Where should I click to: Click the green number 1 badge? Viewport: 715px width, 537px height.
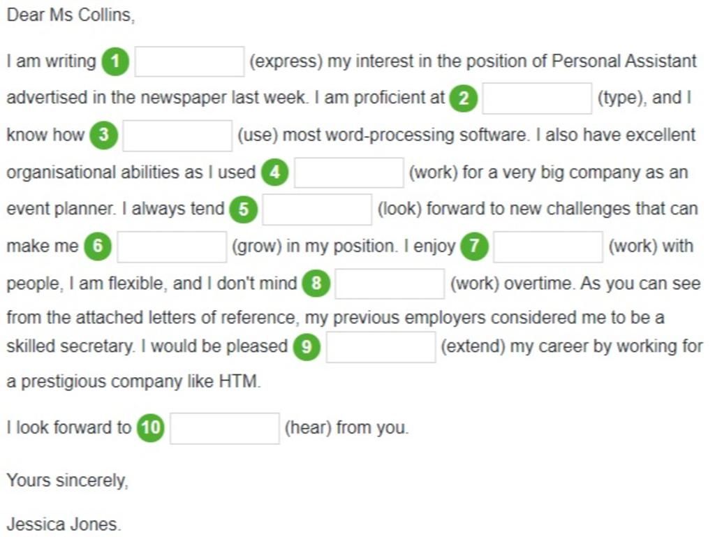click(115, 61)
